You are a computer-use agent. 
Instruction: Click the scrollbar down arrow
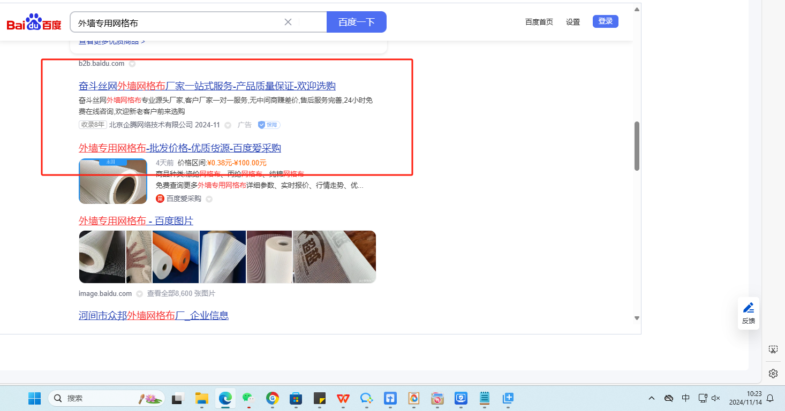637,318
